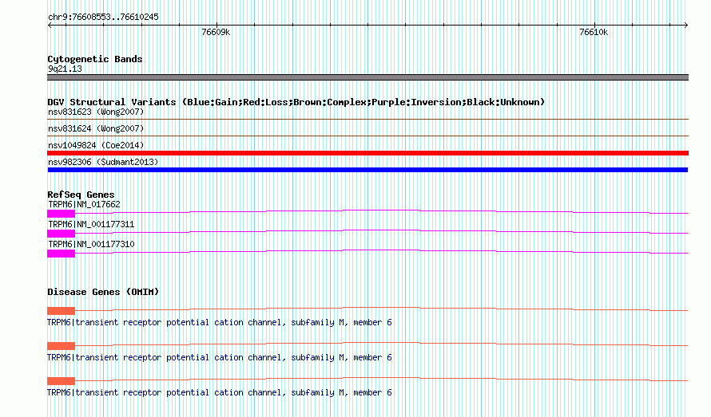This screenshot has width=711, height=417.
Task: Select the Disease Genes (OMIM) track title
Action: click(103, 292)
